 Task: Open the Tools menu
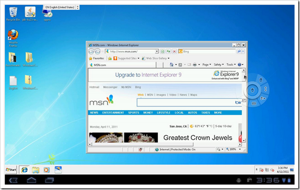tap(231, 65)
